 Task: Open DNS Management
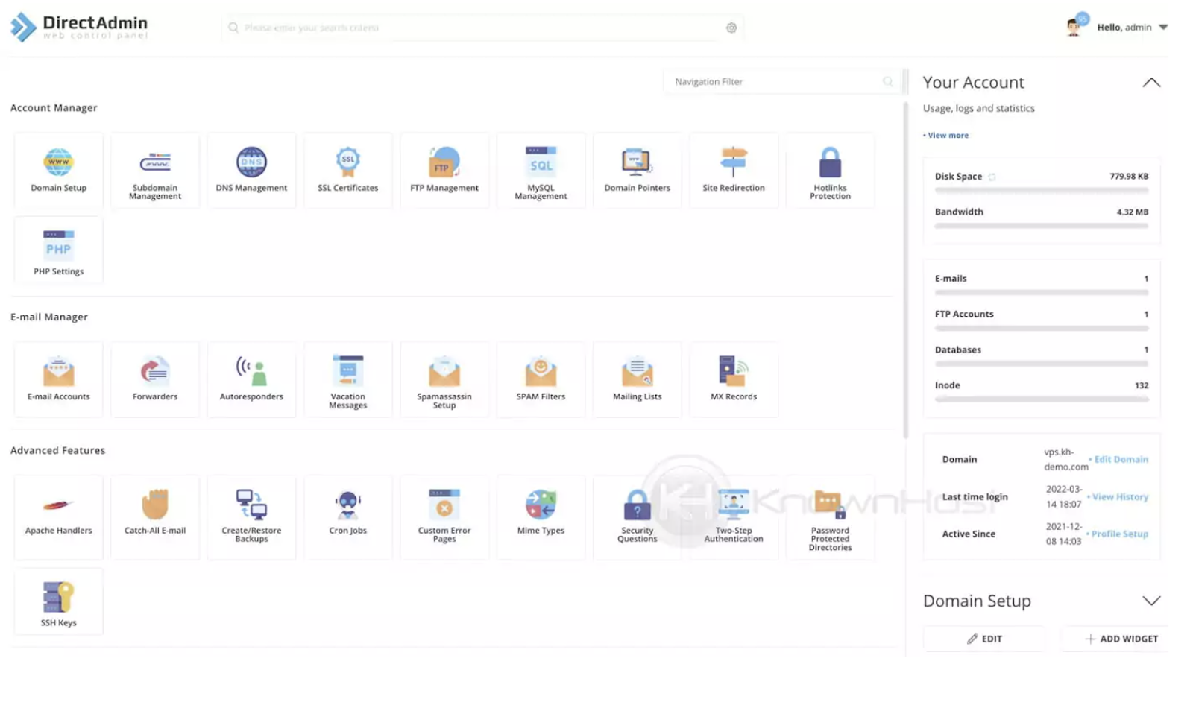251,171
